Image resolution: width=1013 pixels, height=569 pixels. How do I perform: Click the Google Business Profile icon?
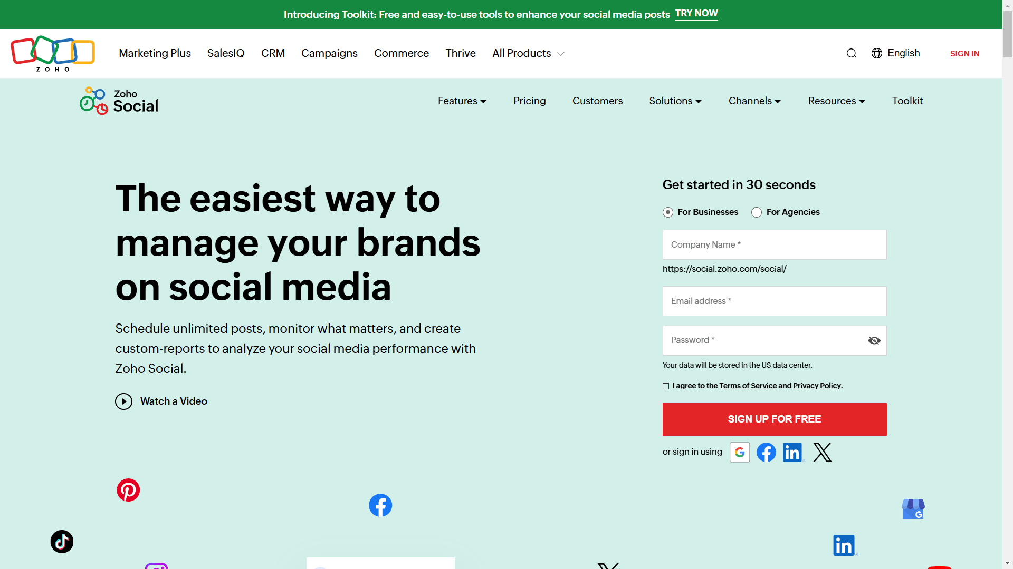tap(913, 509)
